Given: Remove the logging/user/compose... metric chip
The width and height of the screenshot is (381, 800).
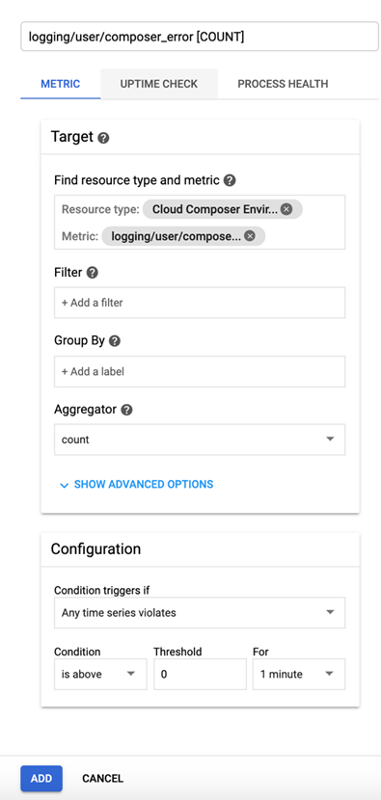Looking at the screenshot, I should (x=249, y=236).
